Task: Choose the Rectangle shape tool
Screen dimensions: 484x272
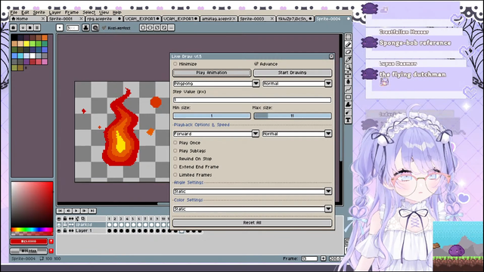Action: pyautogui.click(x=348, y=97)
